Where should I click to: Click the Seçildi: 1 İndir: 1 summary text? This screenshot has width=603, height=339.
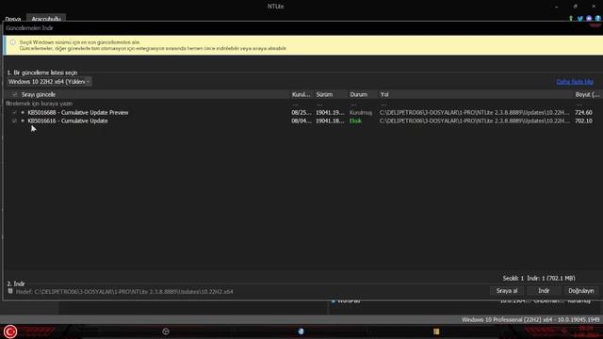click(539, 278)
